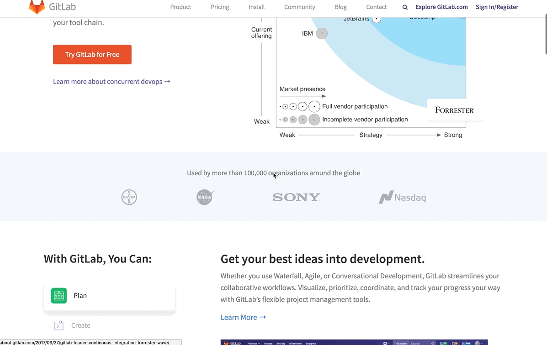Open the Community menu item
547x345 pixels.
coord(299,7)
